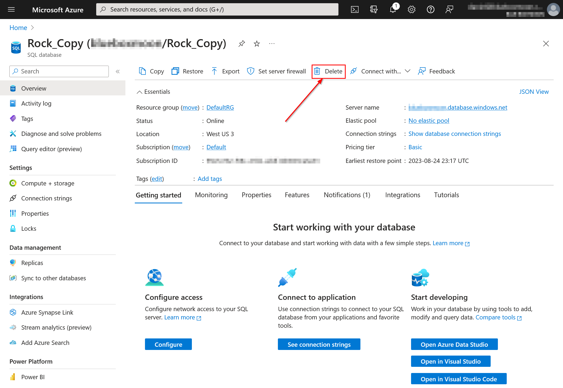Open Query editor (preview) in sidebar
This screenshot has width=563, height=388.
click(x=51, y=149)
